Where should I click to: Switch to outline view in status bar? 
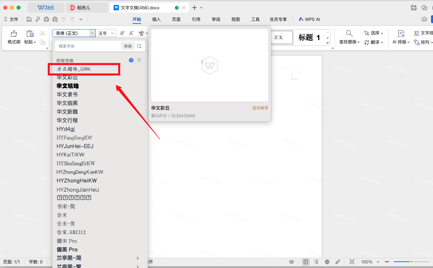point(316,262)
